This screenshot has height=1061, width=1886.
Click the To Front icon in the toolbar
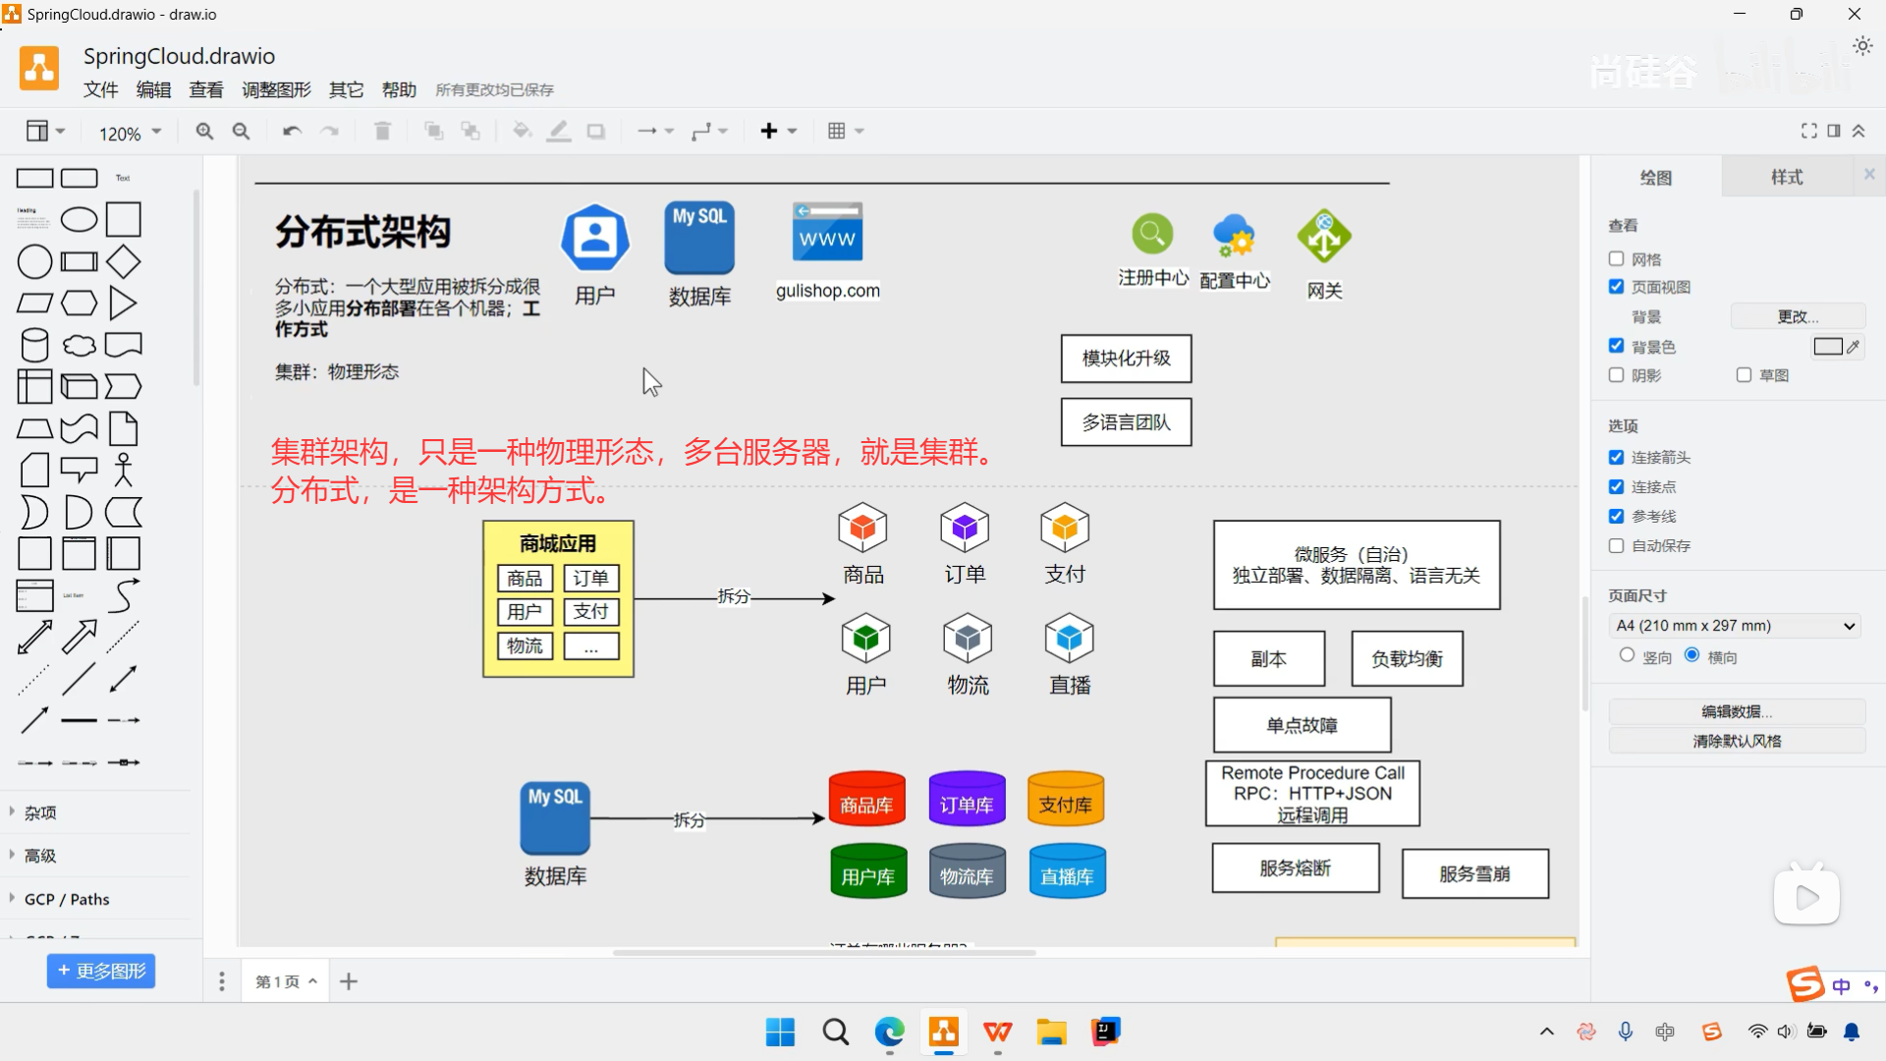433,130
